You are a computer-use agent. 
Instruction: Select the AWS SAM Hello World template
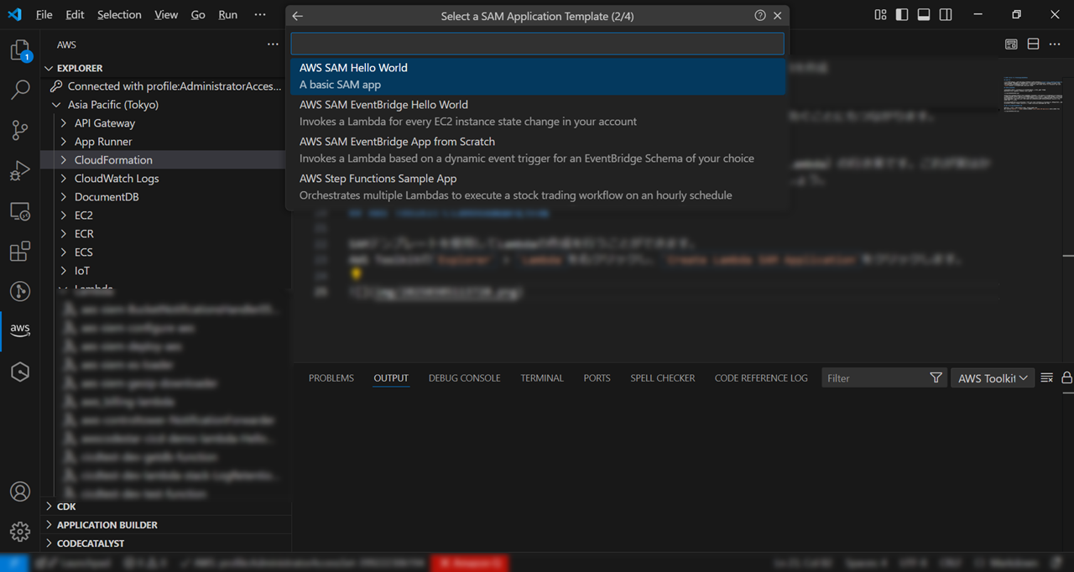click(x=537, y=75)
